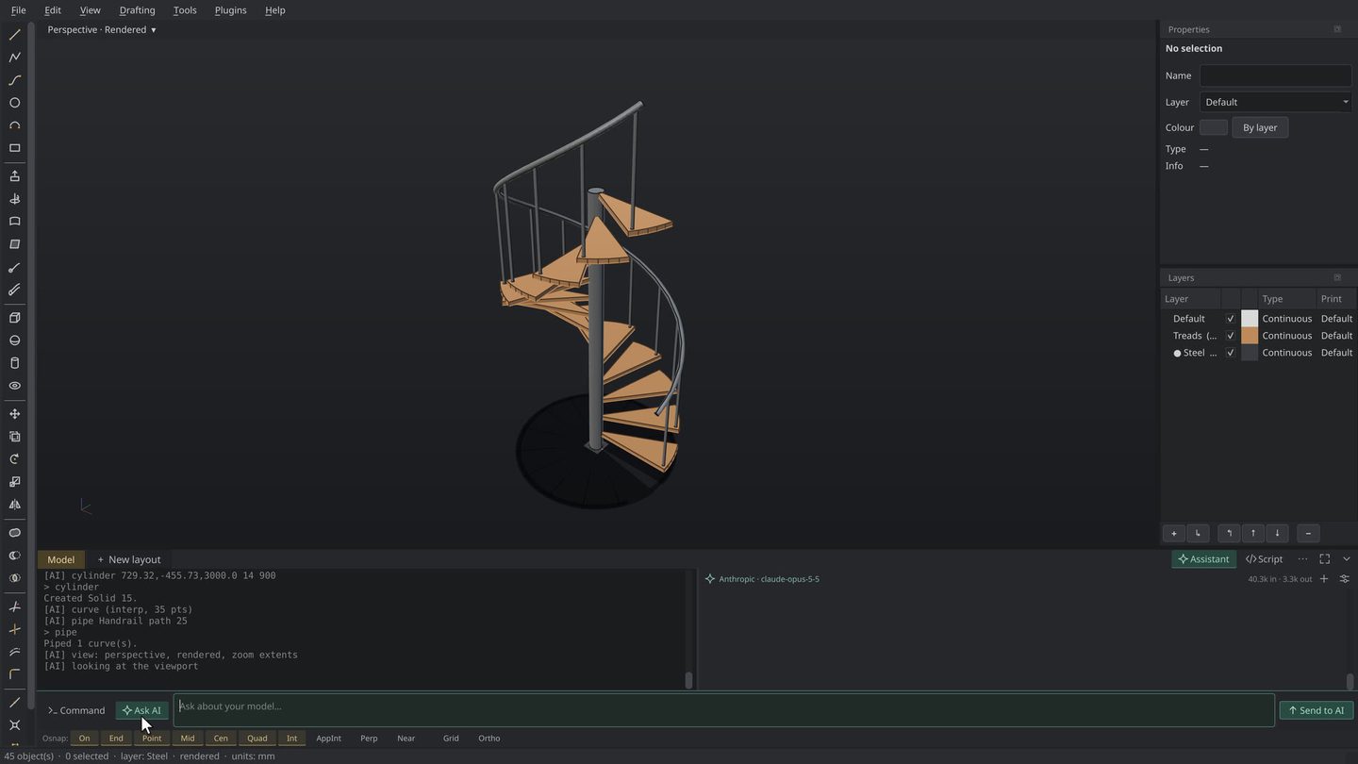Viewport: 1358px width, 764px height.
Task: Select the Extrude tool
Action: (14, 176)
